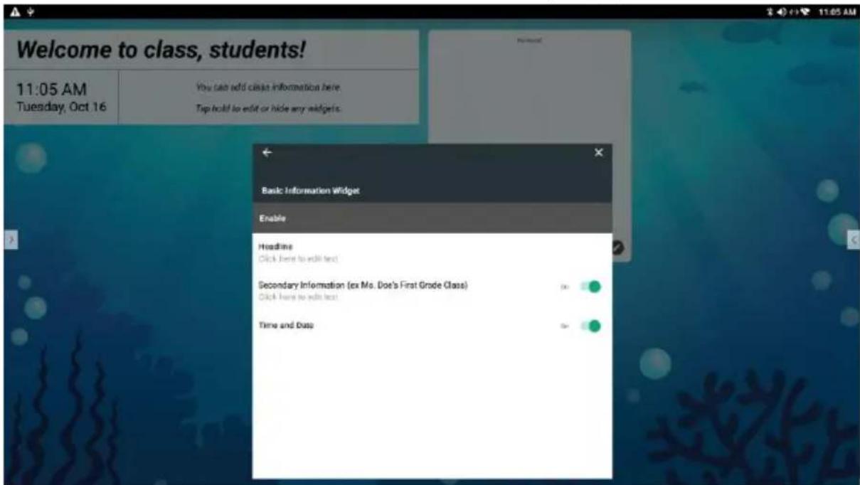Open the left side panel arrow
Viewport: 860px width, 485px height.
coord(10,240)
